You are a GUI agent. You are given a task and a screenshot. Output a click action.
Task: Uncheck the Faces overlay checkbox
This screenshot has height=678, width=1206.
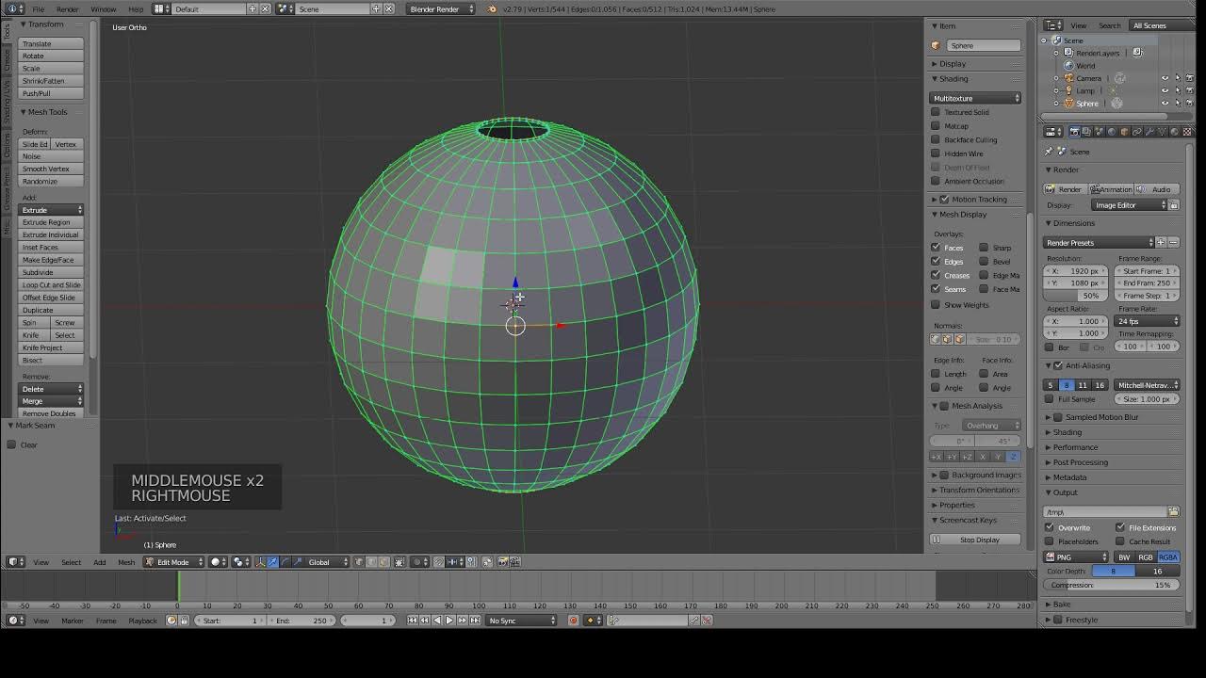coord(936,248)
